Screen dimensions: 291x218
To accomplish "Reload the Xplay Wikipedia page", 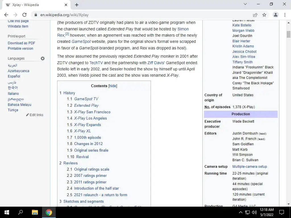I will 24,15.
